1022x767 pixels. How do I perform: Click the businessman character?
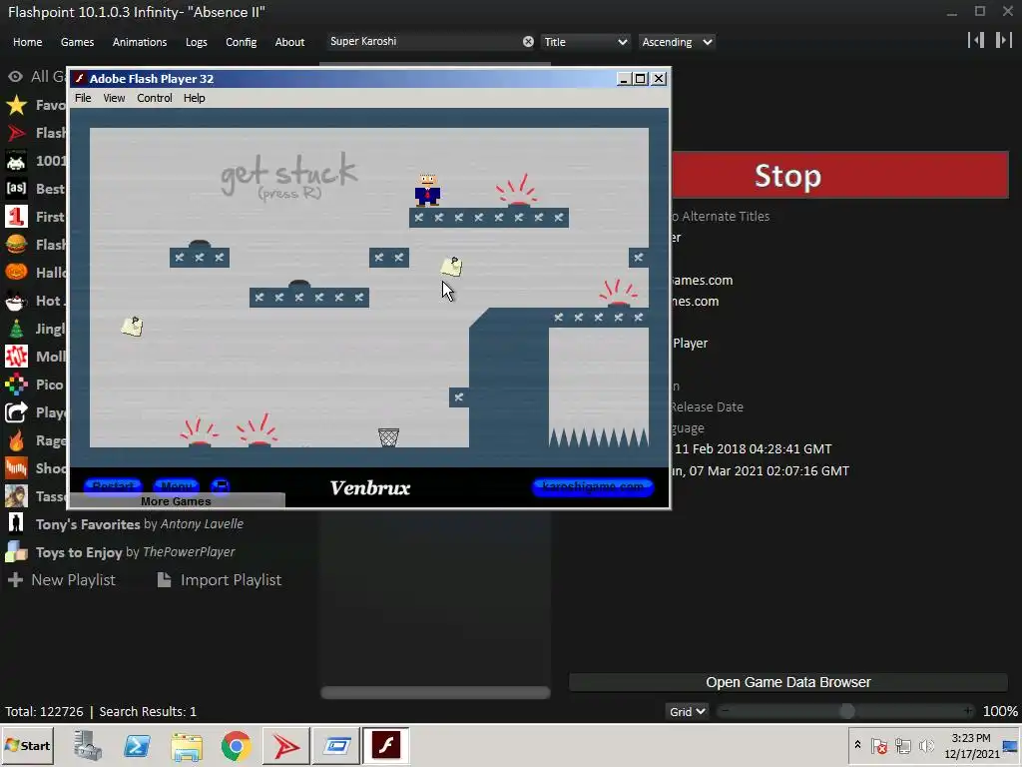pyautogui.click(x=427, y=190)
